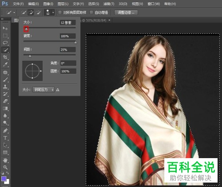Select the Blur tool
The image size is (222, 187).
(5, 115)
